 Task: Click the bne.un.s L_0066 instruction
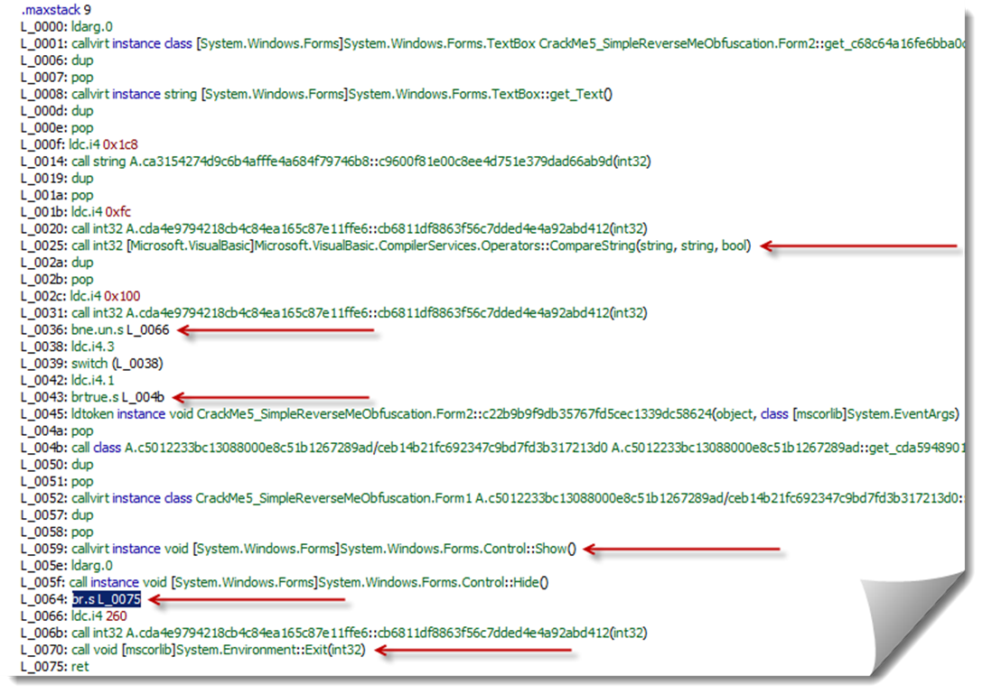click(118, 329)
